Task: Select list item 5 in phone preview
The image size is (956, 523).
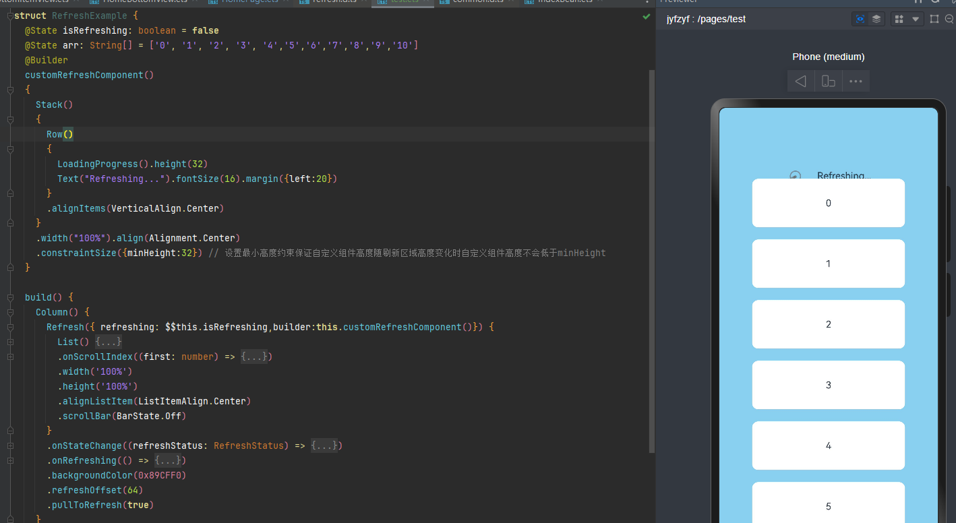Action: click(x=829, y=503)
